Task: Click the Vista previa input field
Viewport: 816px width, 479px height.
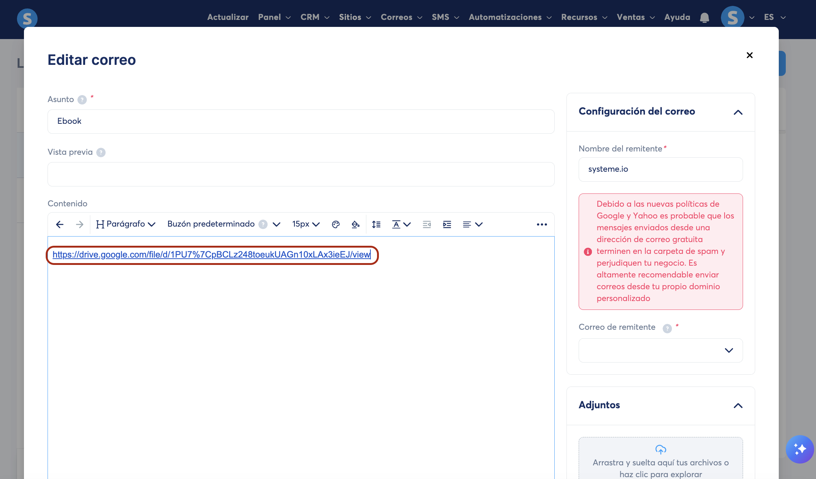Action: coord(301,174)
